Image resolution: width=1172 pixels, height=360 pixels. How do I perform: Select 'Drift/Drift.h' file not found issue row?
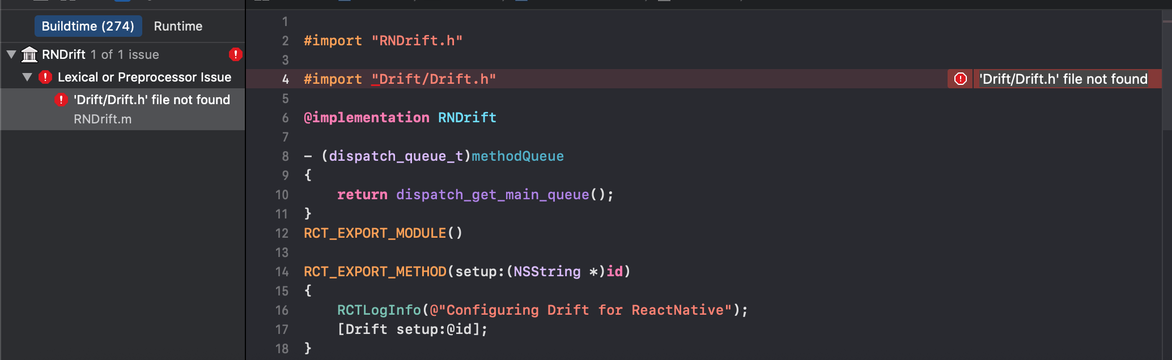tap(122, 109)
